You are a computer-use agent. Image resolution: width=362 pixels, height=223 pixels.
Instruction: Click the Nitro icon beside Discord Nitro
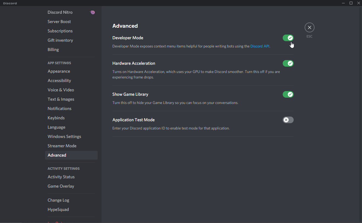[92, 12]
